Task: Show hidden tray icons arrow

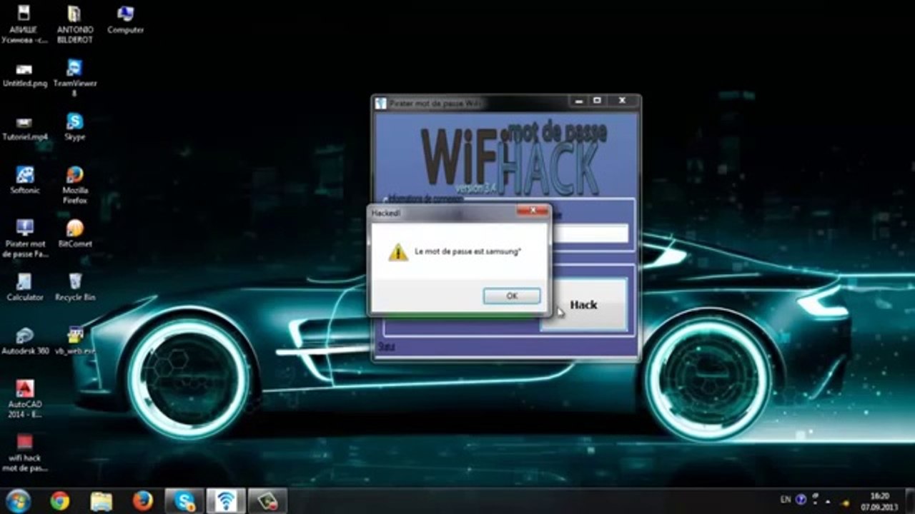Action: pyautogui.click(x=828, y=501)
